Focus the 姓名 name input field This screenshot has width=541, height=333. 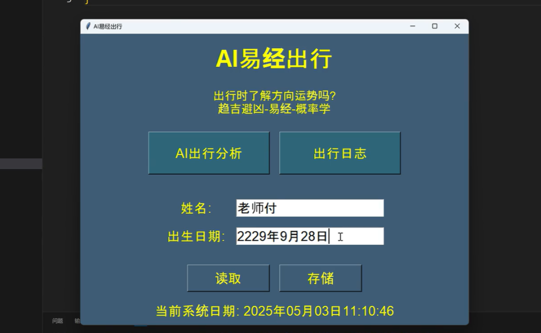point(310,208)
